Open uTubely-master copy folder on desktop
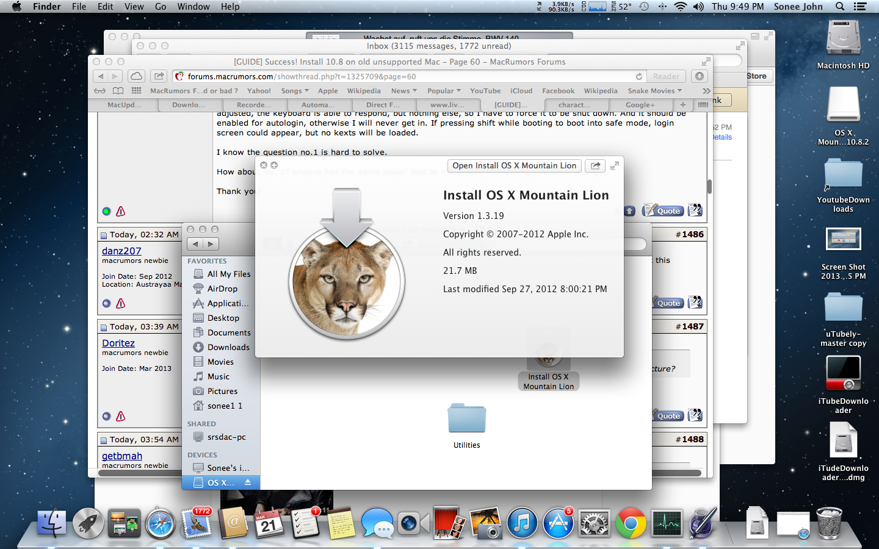This screenshot has height=549, width=879. point(844,319)
